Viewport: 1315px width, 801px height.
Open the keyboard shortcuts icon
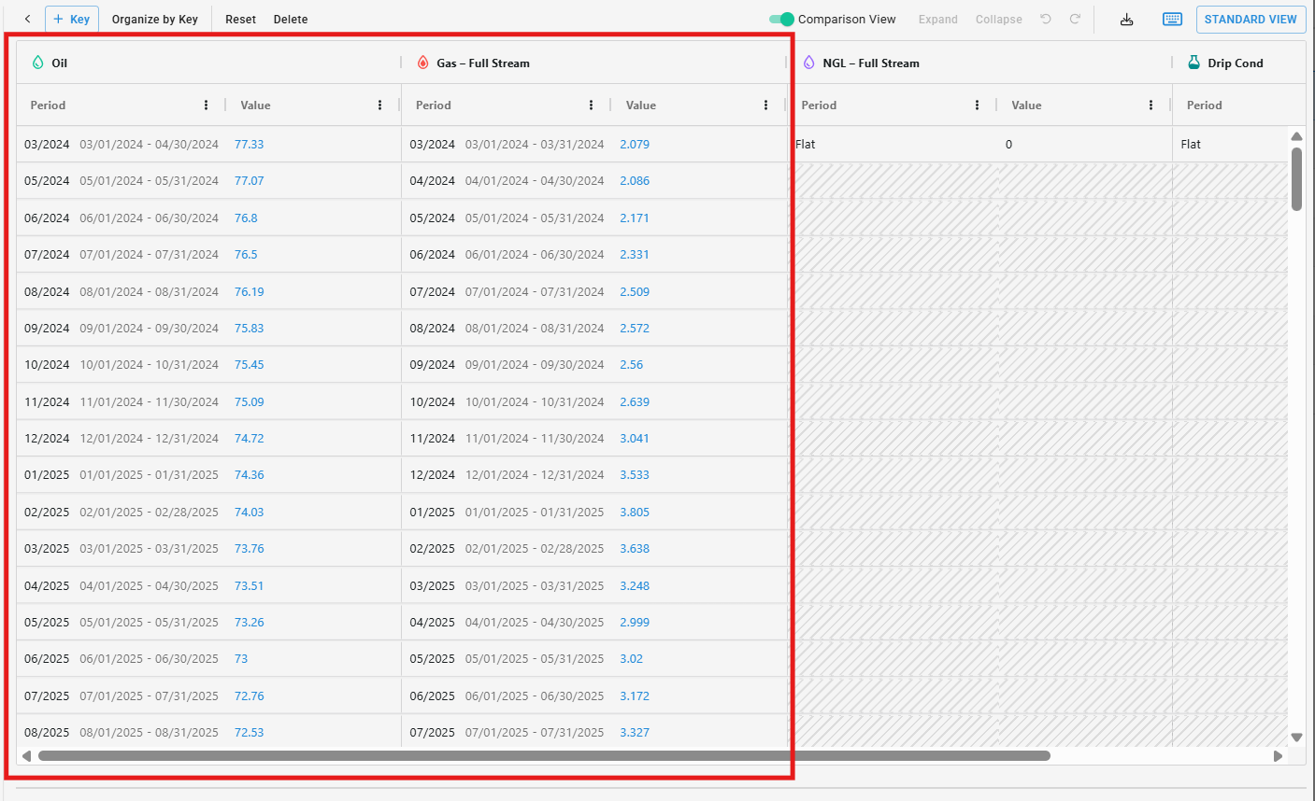click(1172, 20)
